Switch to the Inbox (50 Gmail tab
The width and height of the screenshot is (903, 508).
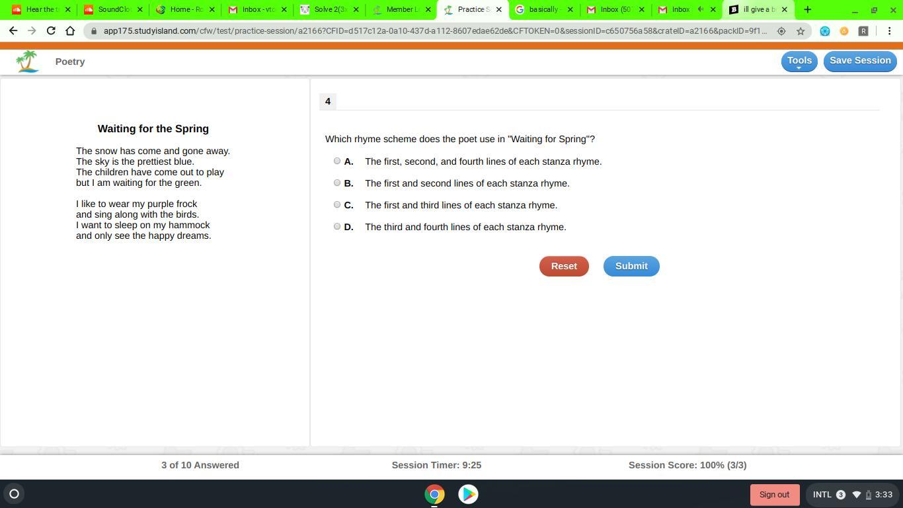tap(616, 9)
